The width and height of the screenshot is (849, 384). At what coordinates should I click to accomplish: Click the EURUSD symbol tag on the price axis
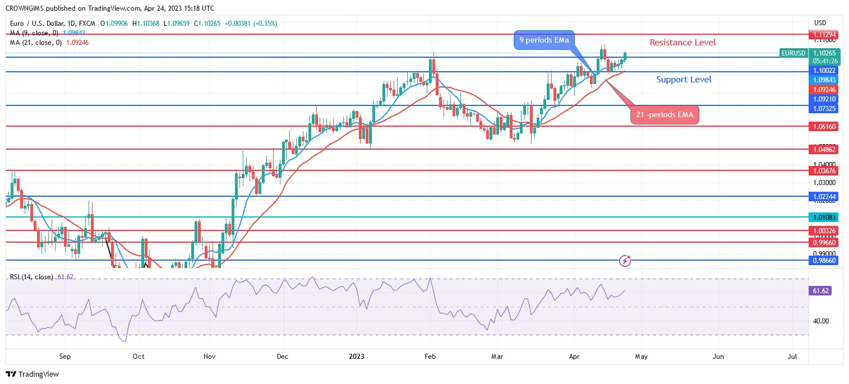(793, 53)
